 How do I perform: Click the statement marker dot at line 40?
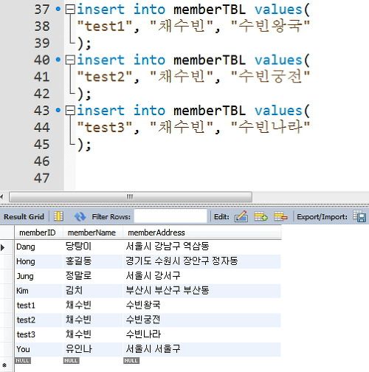58,60
